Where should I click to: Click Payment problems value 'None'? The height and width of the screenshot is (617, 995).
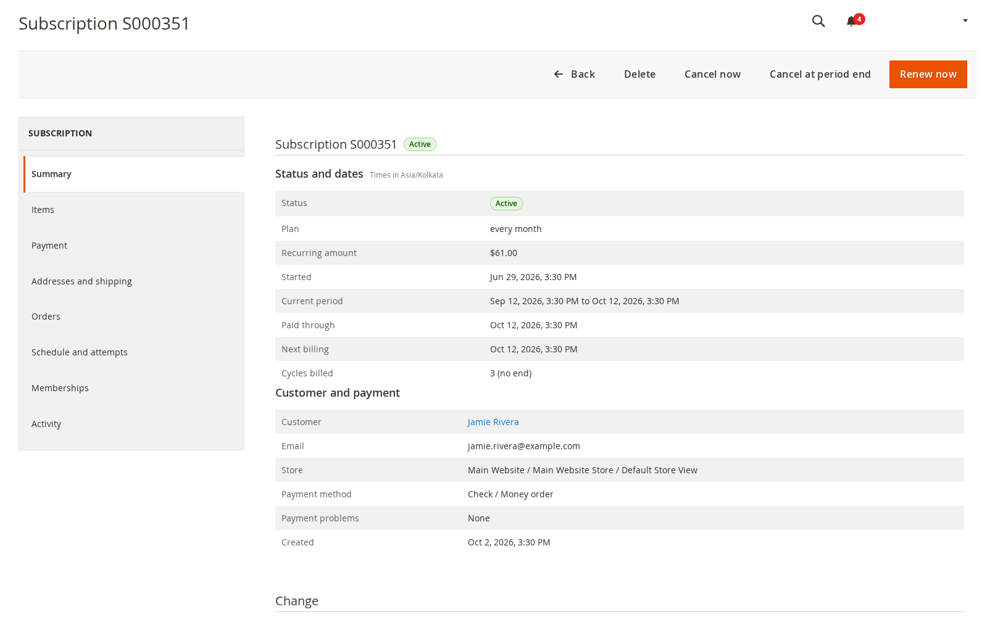[x=479, y=518]
